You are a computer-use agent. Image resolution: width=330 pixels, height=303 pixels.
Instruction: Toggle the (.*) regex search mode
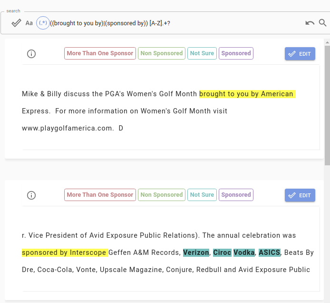(x=43, y=23)
